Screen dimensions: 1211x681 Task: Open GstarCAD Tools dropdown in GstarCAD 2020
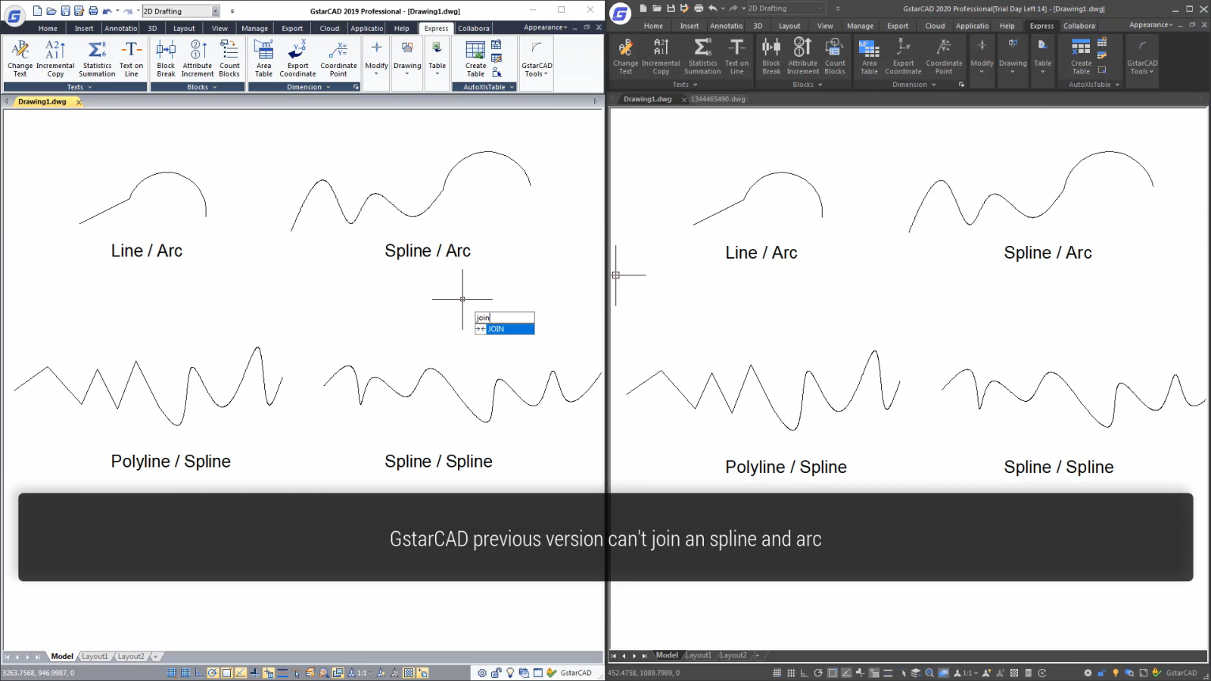(1142, 57)
